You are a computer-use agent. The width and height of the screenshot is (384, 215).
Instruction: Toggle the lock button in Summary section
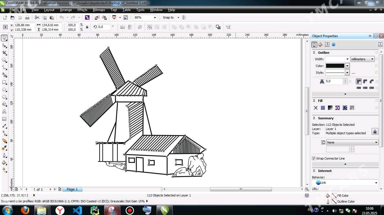point(375,131)
